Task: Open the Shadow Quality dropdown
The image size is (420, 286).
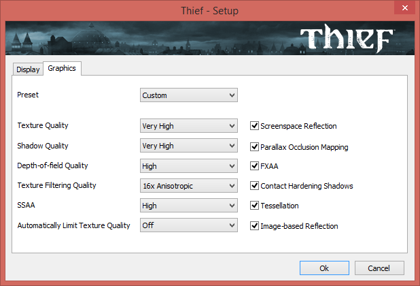Action: point(188,146)
